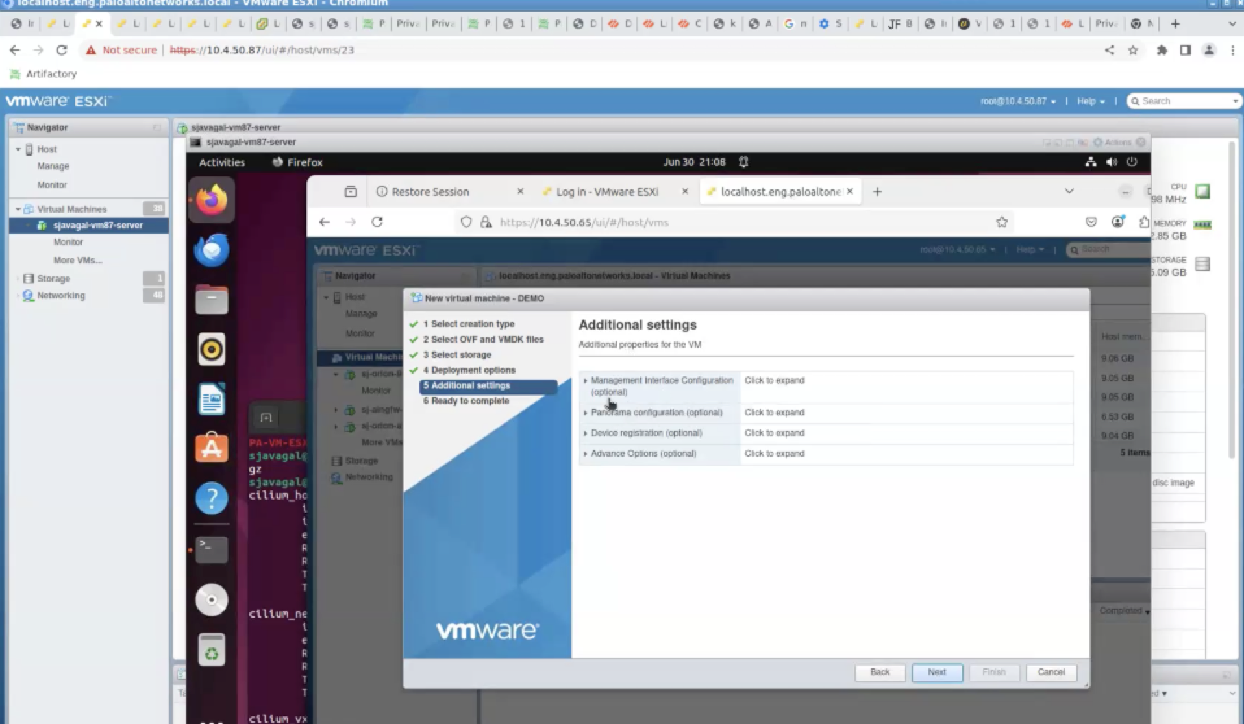Screen dimensions: 1244x724
Task: Close the Restore Session Firefox tab
Action: coord(520,191)
